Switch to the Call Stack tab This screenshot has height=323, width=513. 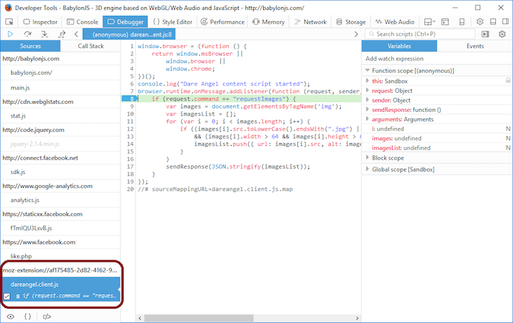pos(91,47)
